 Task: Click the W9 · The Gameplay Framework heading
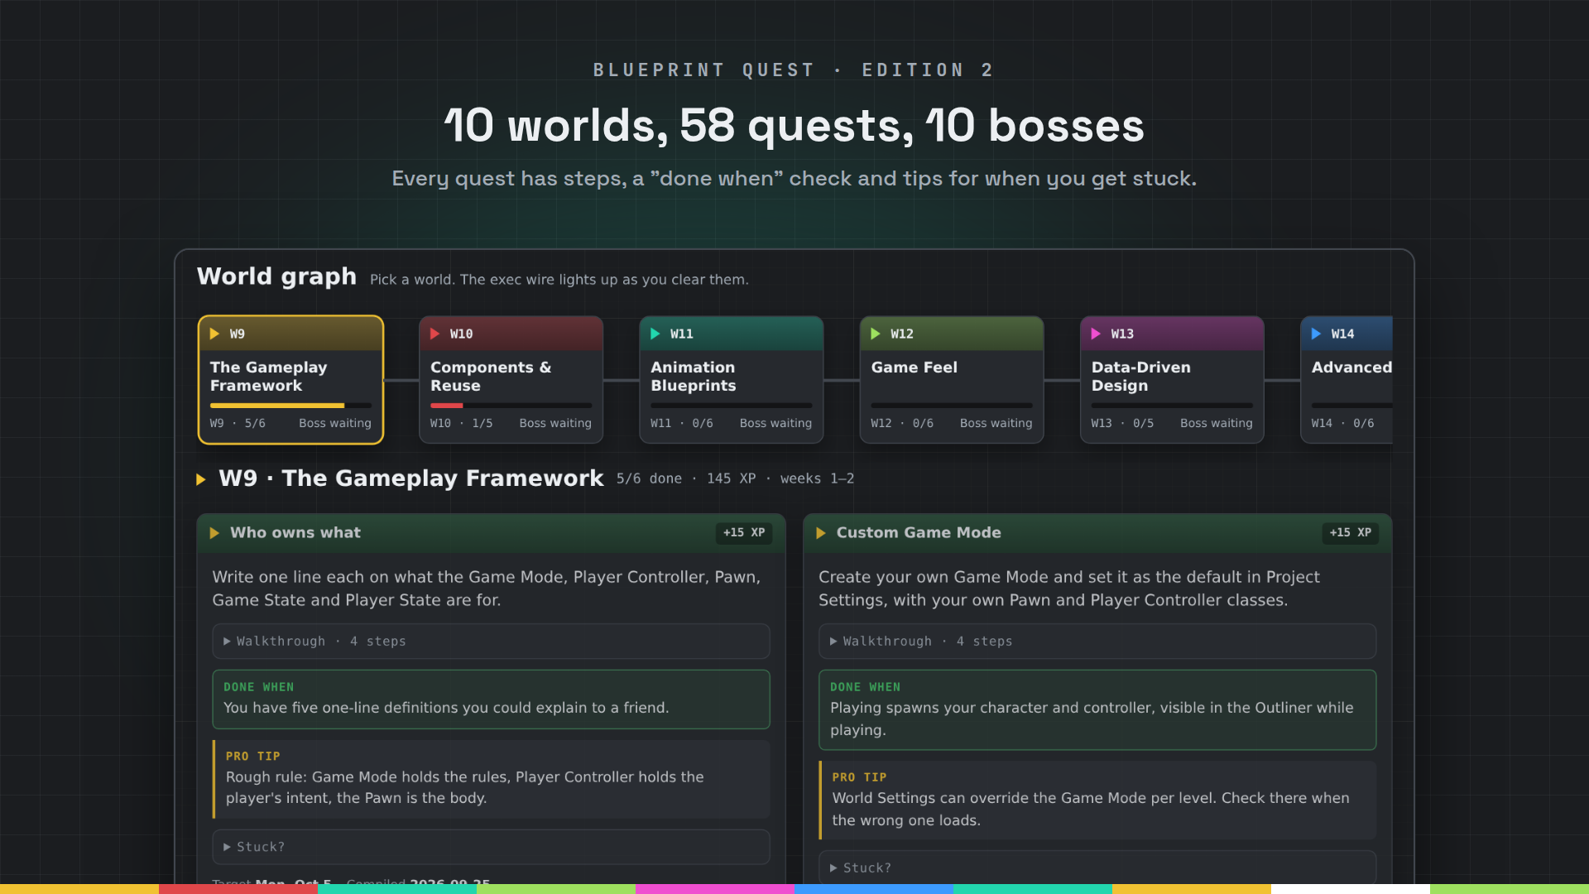411,478
